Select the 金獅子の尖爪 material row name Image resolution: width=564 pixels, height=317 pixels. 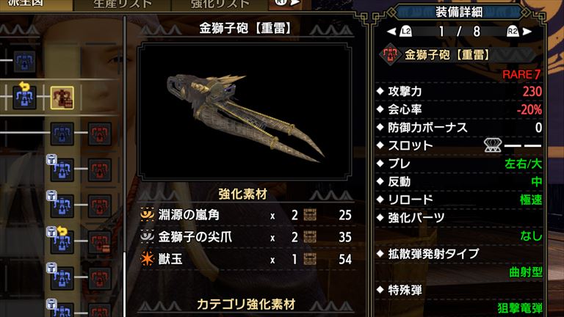point(195,237)
